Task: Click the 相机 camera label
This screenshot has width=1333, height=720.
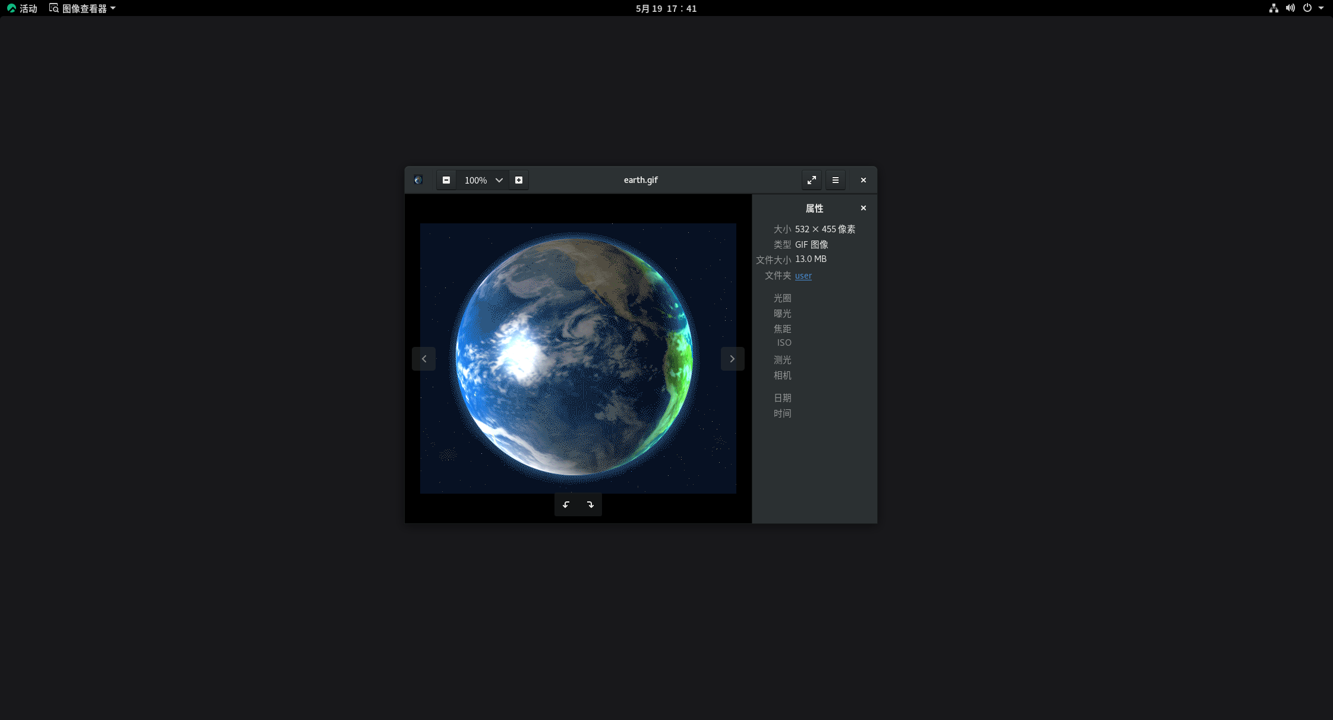Action: pyautogui.click(x=782, y=375)
